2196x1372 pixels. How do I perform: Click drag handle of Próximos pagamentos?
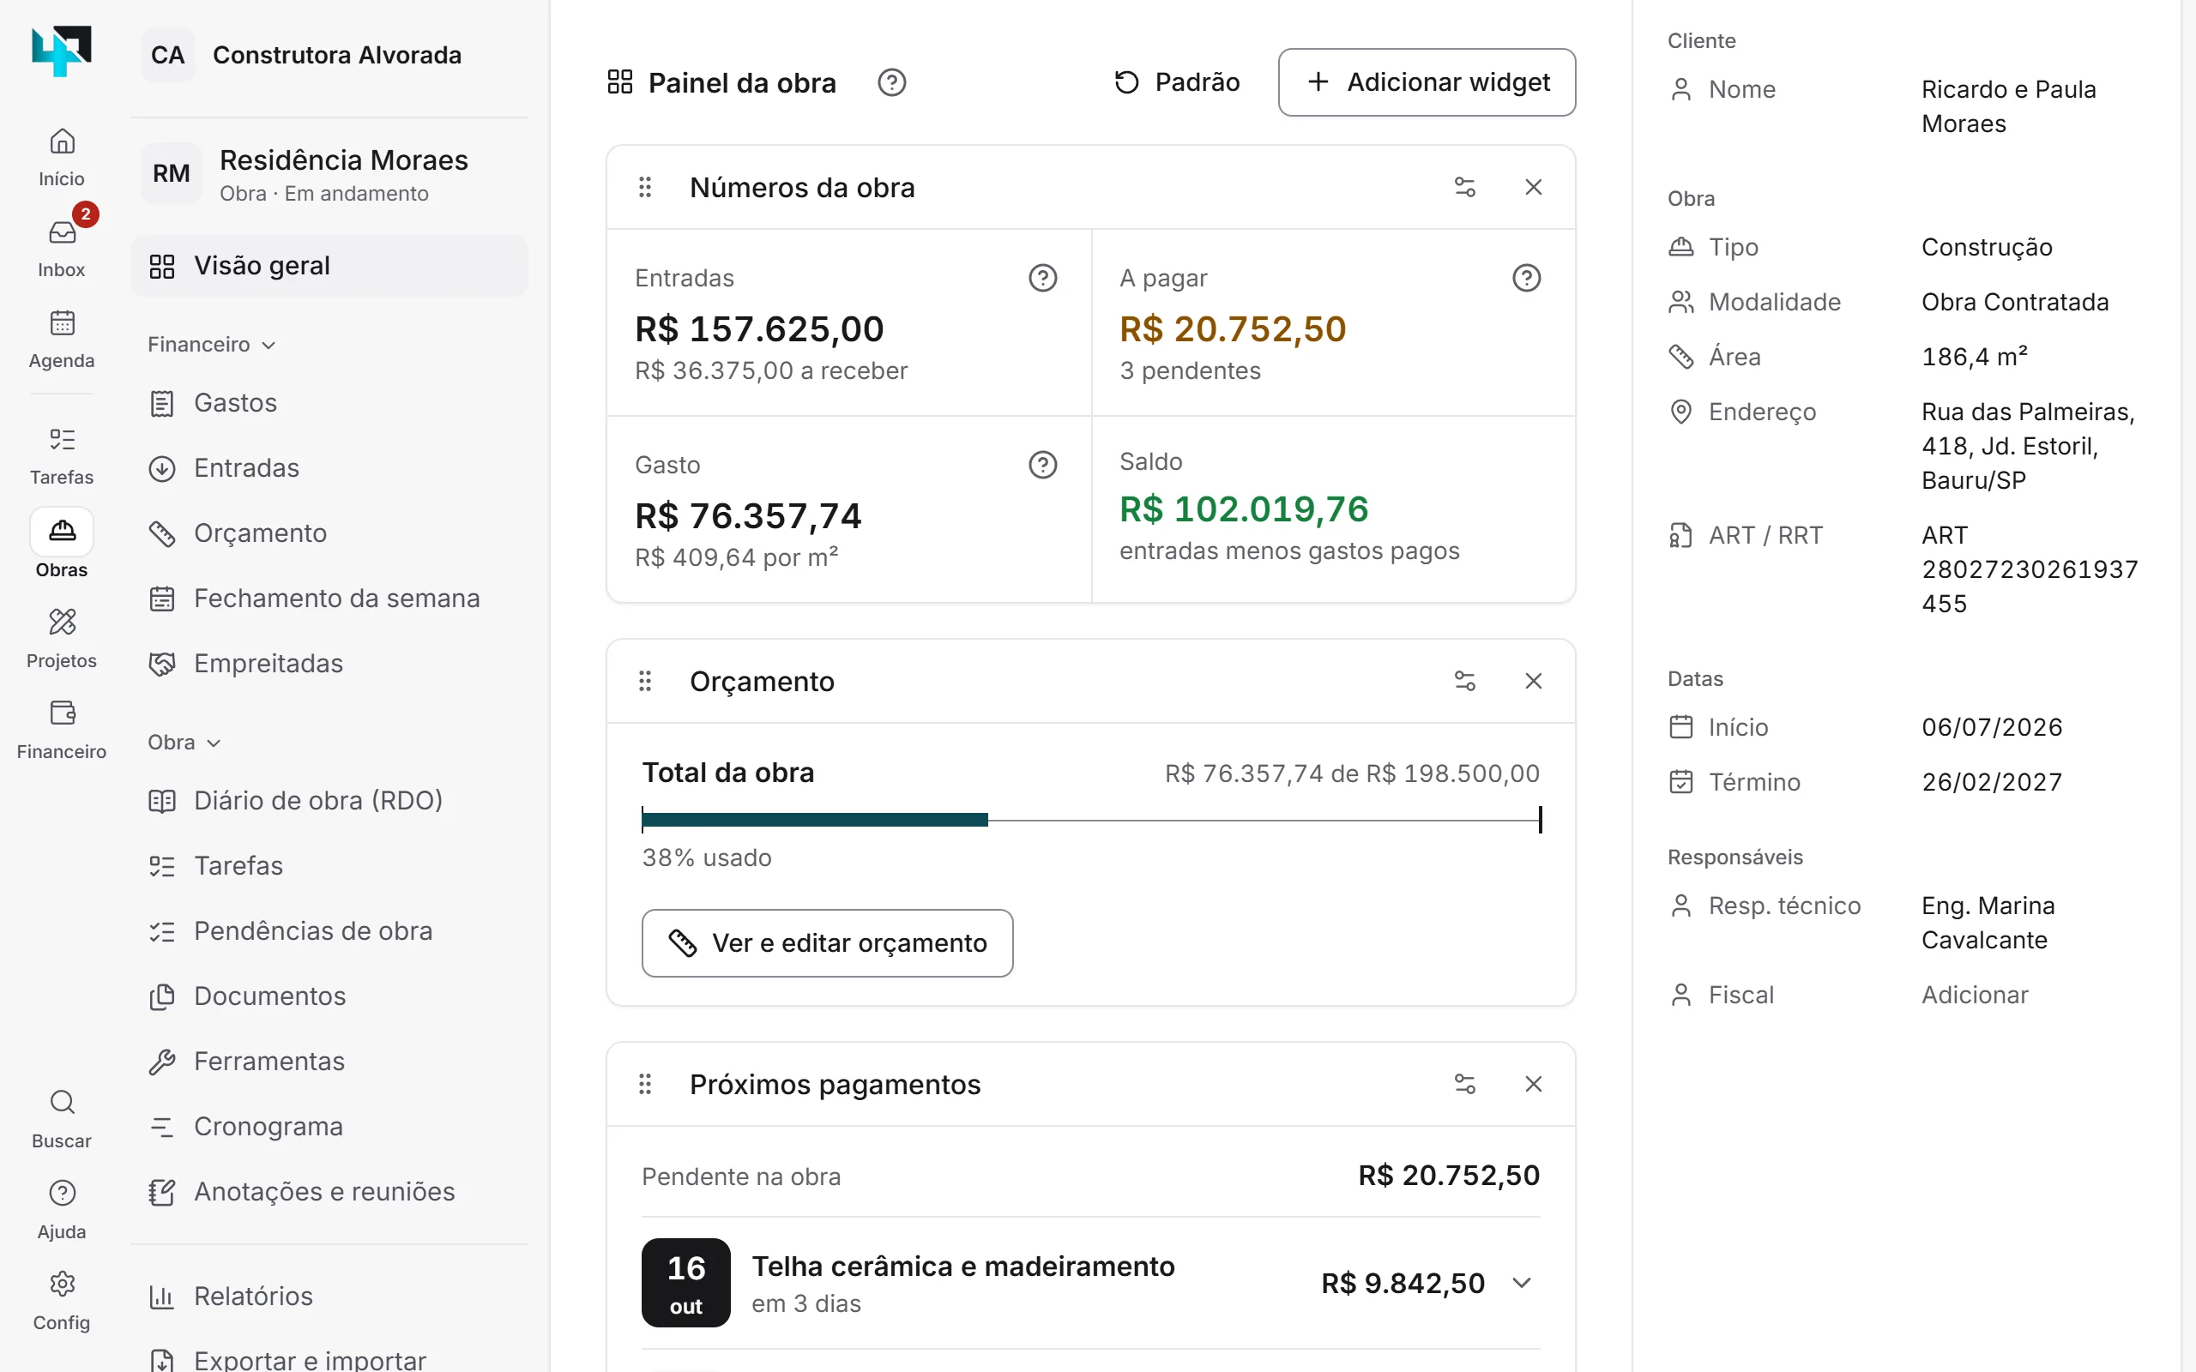(x=645, y=1083)
